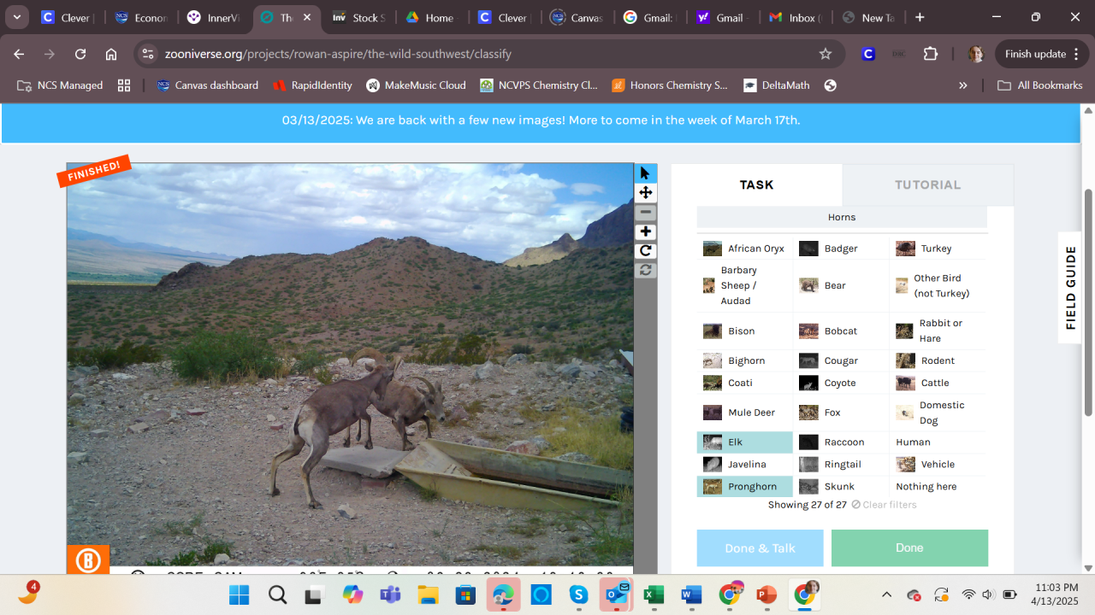Image resolution: width=1095 pixels, height=615 pixels.
Task: Open Microsoft Store from taskbar
Action: click(465, 594)
